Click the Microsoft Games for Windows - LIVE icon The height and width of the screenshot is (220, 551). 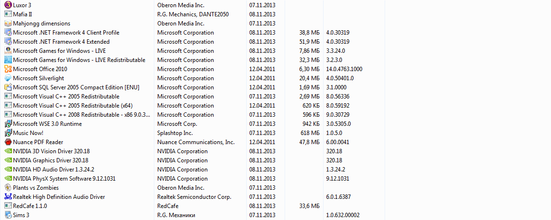pos(8,51)
